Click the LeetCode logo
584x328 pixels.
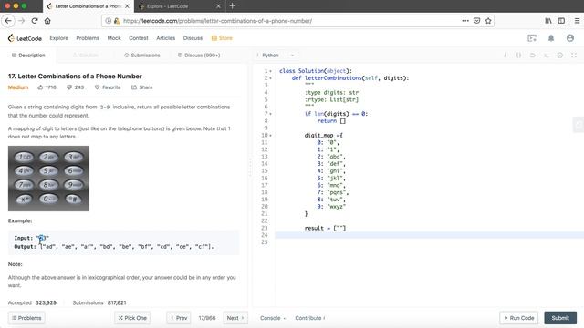(25, 38)
